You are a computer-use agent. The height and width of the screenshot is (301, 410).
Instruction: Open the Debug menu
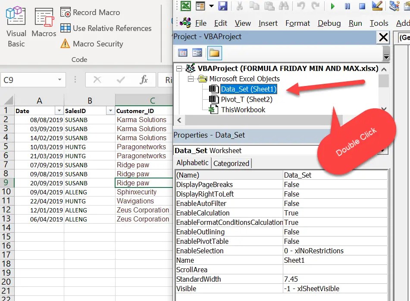329,23
